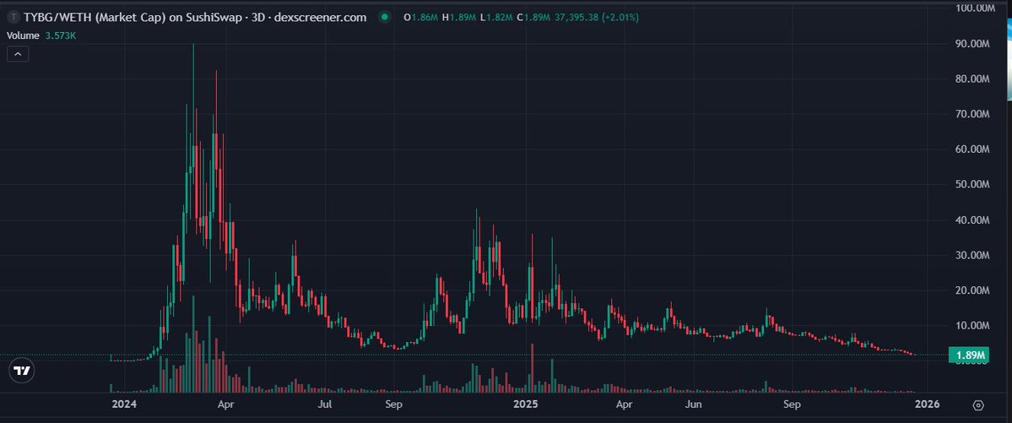Open the TradingView logo link

[x=22, y=371]
